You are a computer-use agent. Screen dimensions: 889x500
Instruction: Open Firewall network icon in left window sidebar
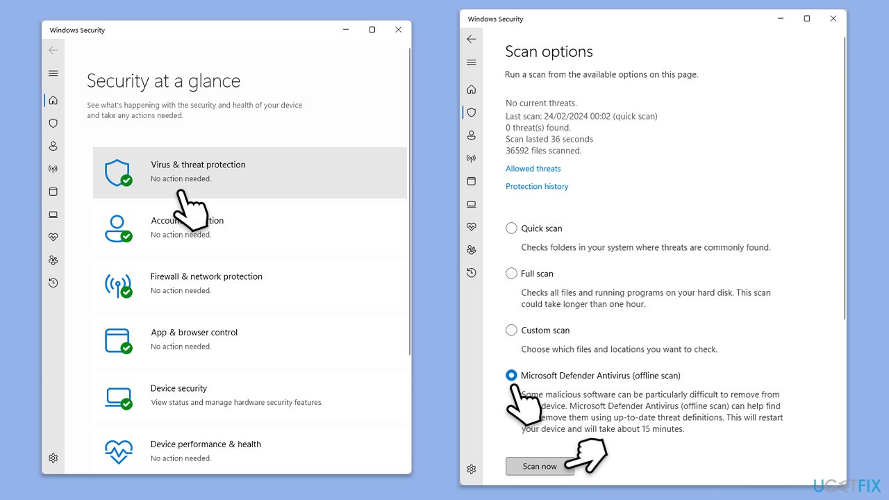pos(53,169)
